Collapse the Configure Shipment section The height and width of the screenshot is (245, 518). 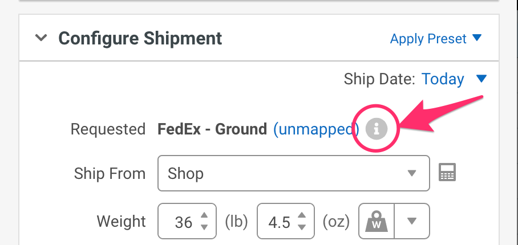(x=41, y=38)
